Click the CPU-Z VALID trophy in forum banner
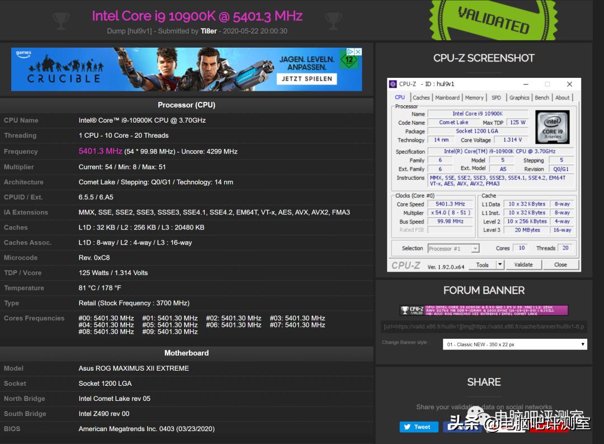 [405, 309]
